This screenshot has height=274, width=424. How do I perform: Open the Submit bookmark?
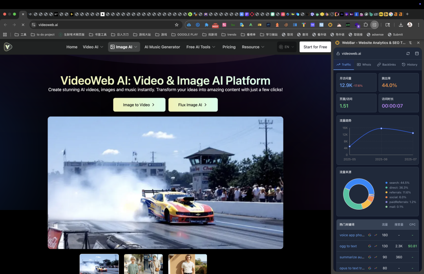tap(395, 35)
